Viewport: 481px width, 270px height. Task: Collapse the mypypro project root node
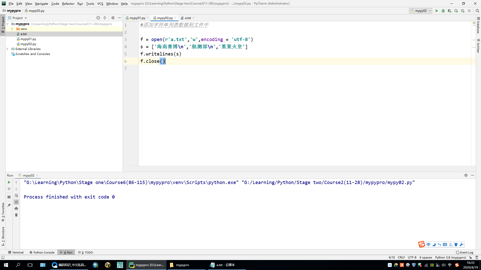(x=8, y=24)
